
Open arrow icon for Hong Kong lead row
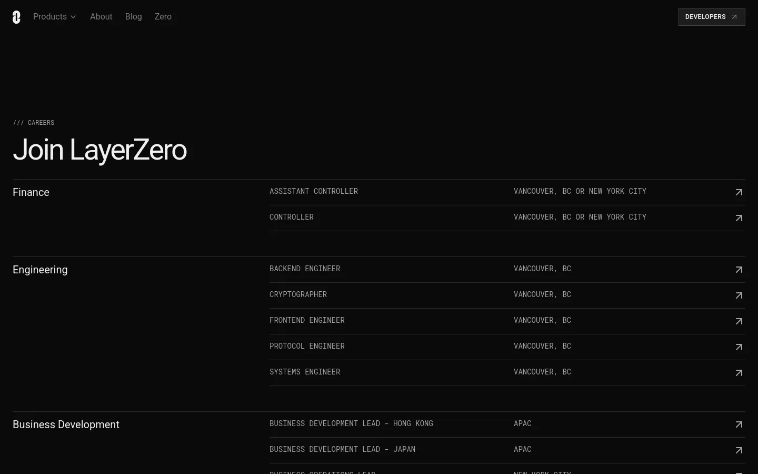(x=739, y=424)
